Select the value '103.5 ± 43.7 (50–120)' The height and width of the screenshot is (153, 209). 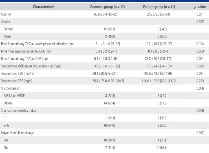click(x=158, y=73)
